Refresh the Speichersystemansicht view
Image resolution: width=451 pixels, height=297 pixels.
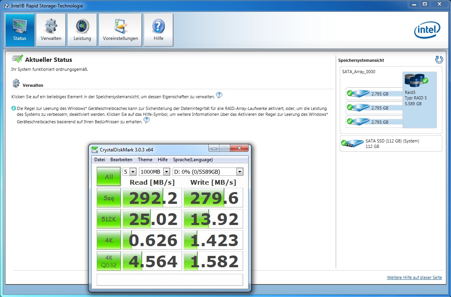click(x=439, y=60)
